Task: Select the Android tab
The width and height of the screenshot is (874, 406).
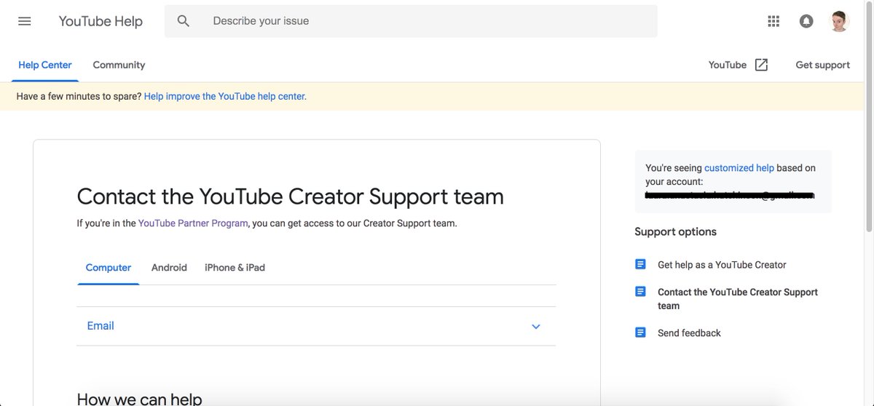Action: click(x=169, y=268)
